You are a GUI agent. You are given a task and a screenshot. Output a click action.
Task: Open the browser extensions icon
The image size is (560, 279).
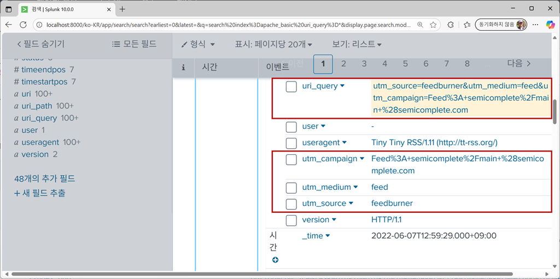pos(451,25)
